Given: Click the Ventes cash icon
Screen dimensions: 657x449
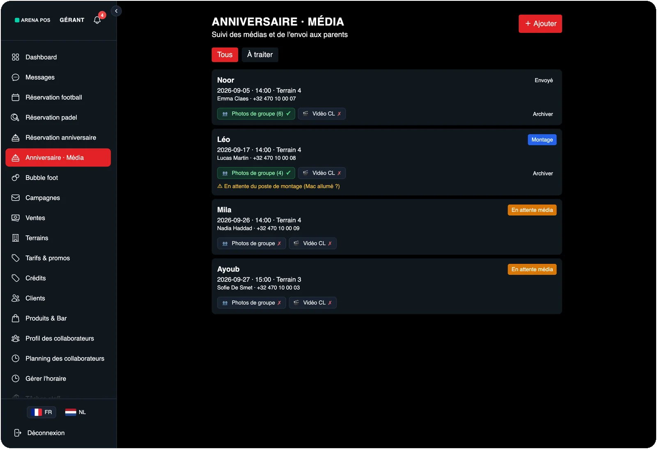Looking at the screenshot, I should (x=16, y=218).
